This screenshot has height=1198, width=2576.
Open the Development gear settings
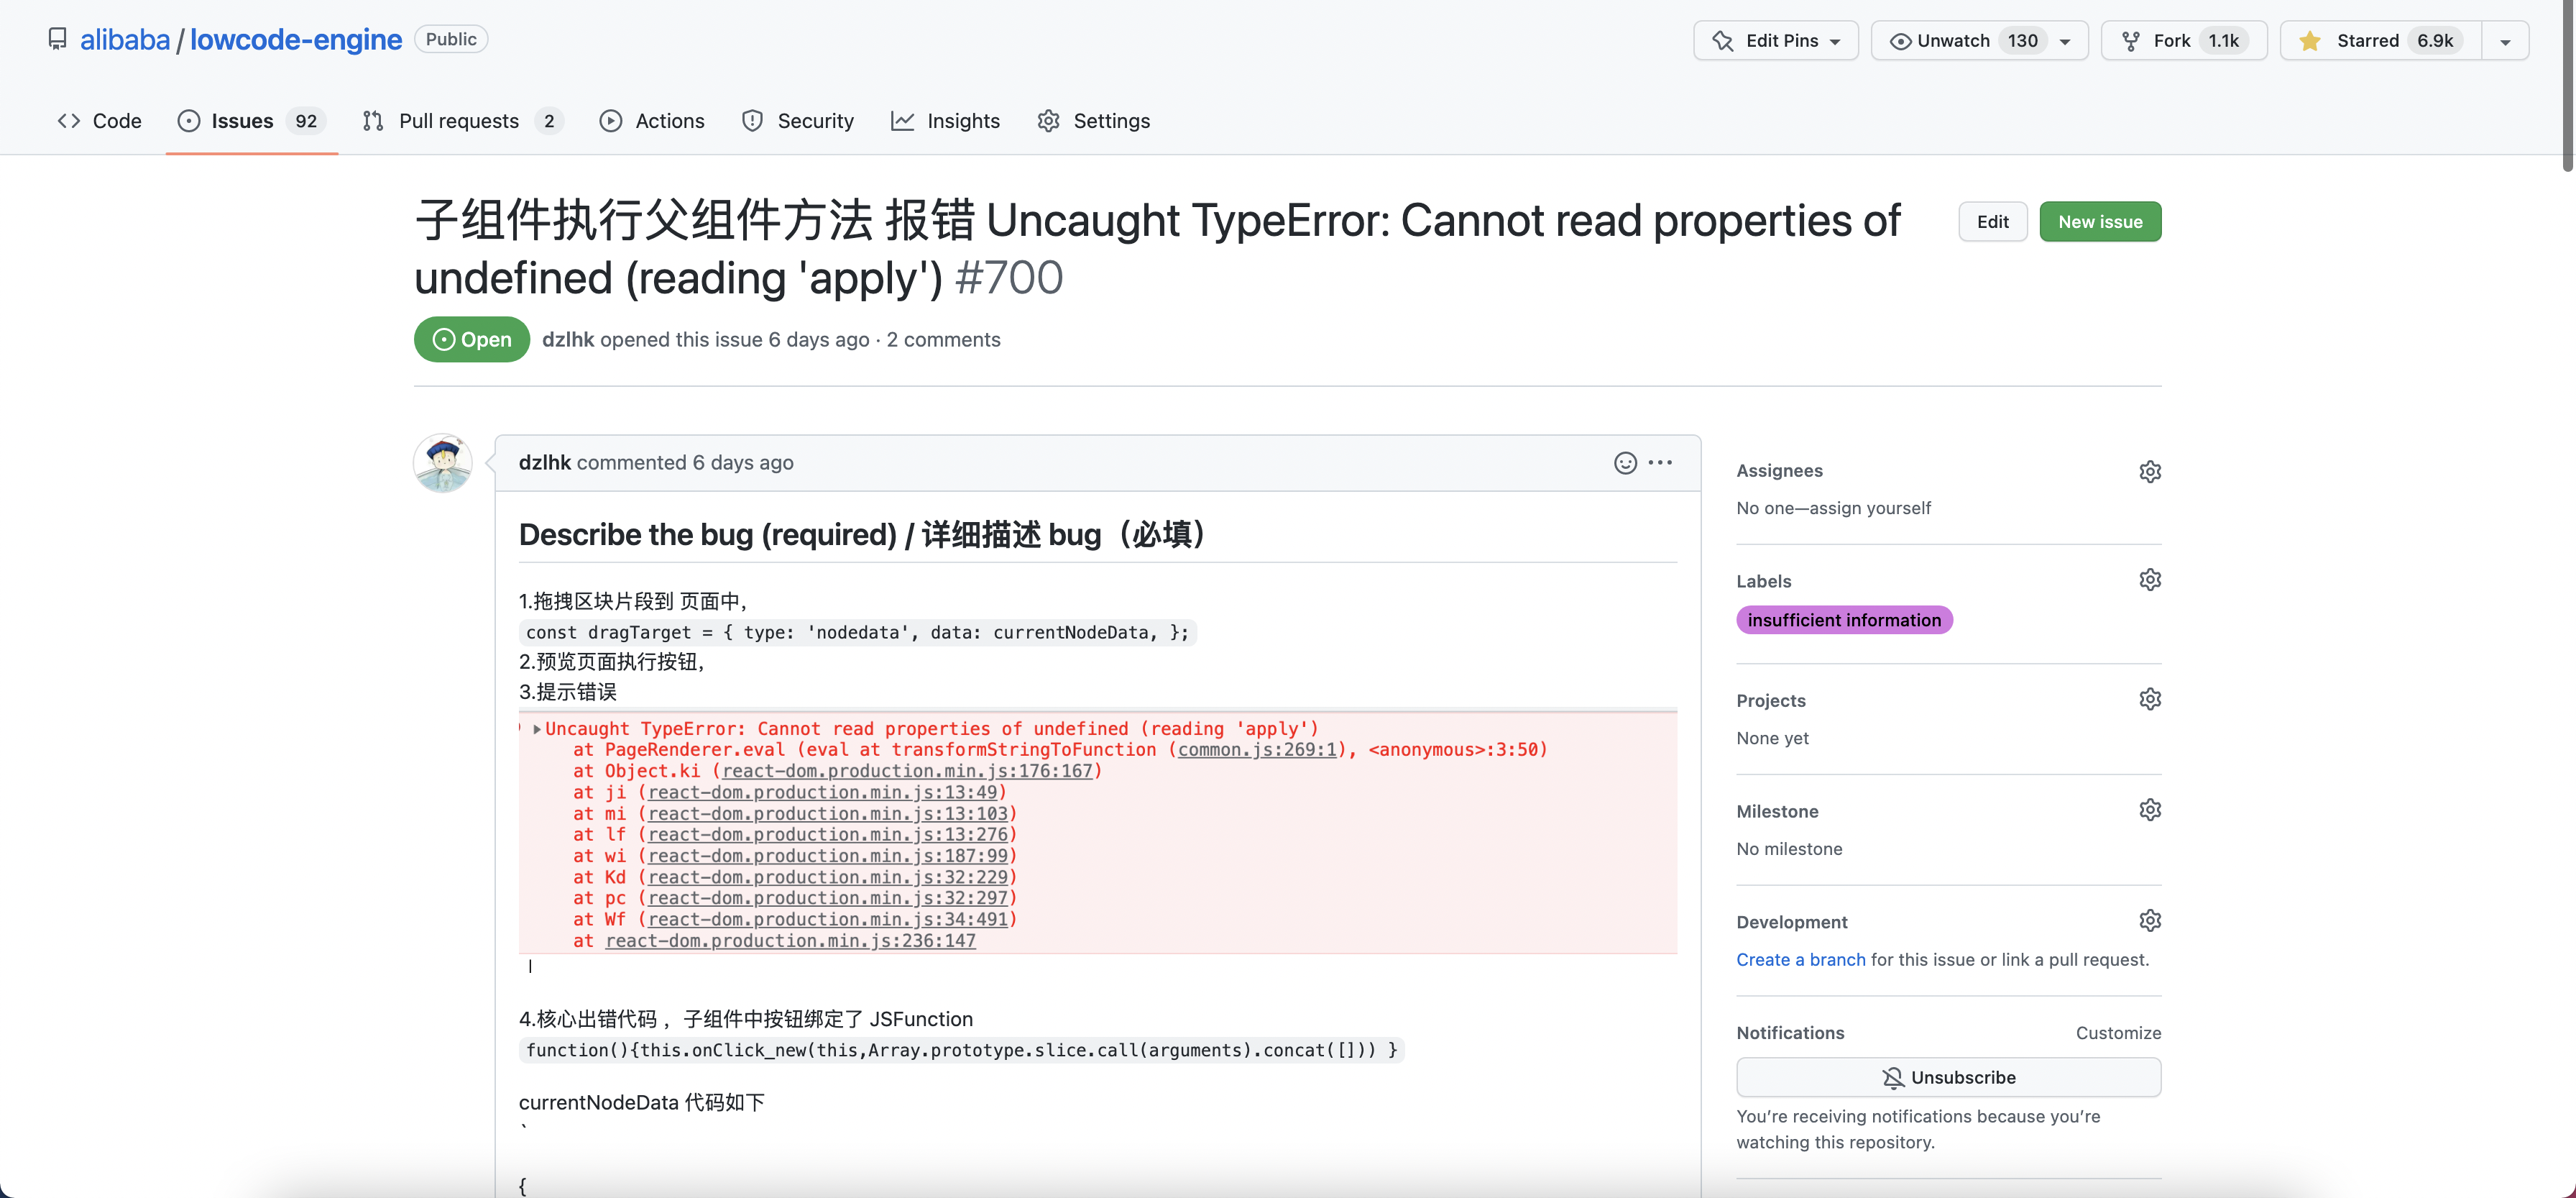(2150, 920)
